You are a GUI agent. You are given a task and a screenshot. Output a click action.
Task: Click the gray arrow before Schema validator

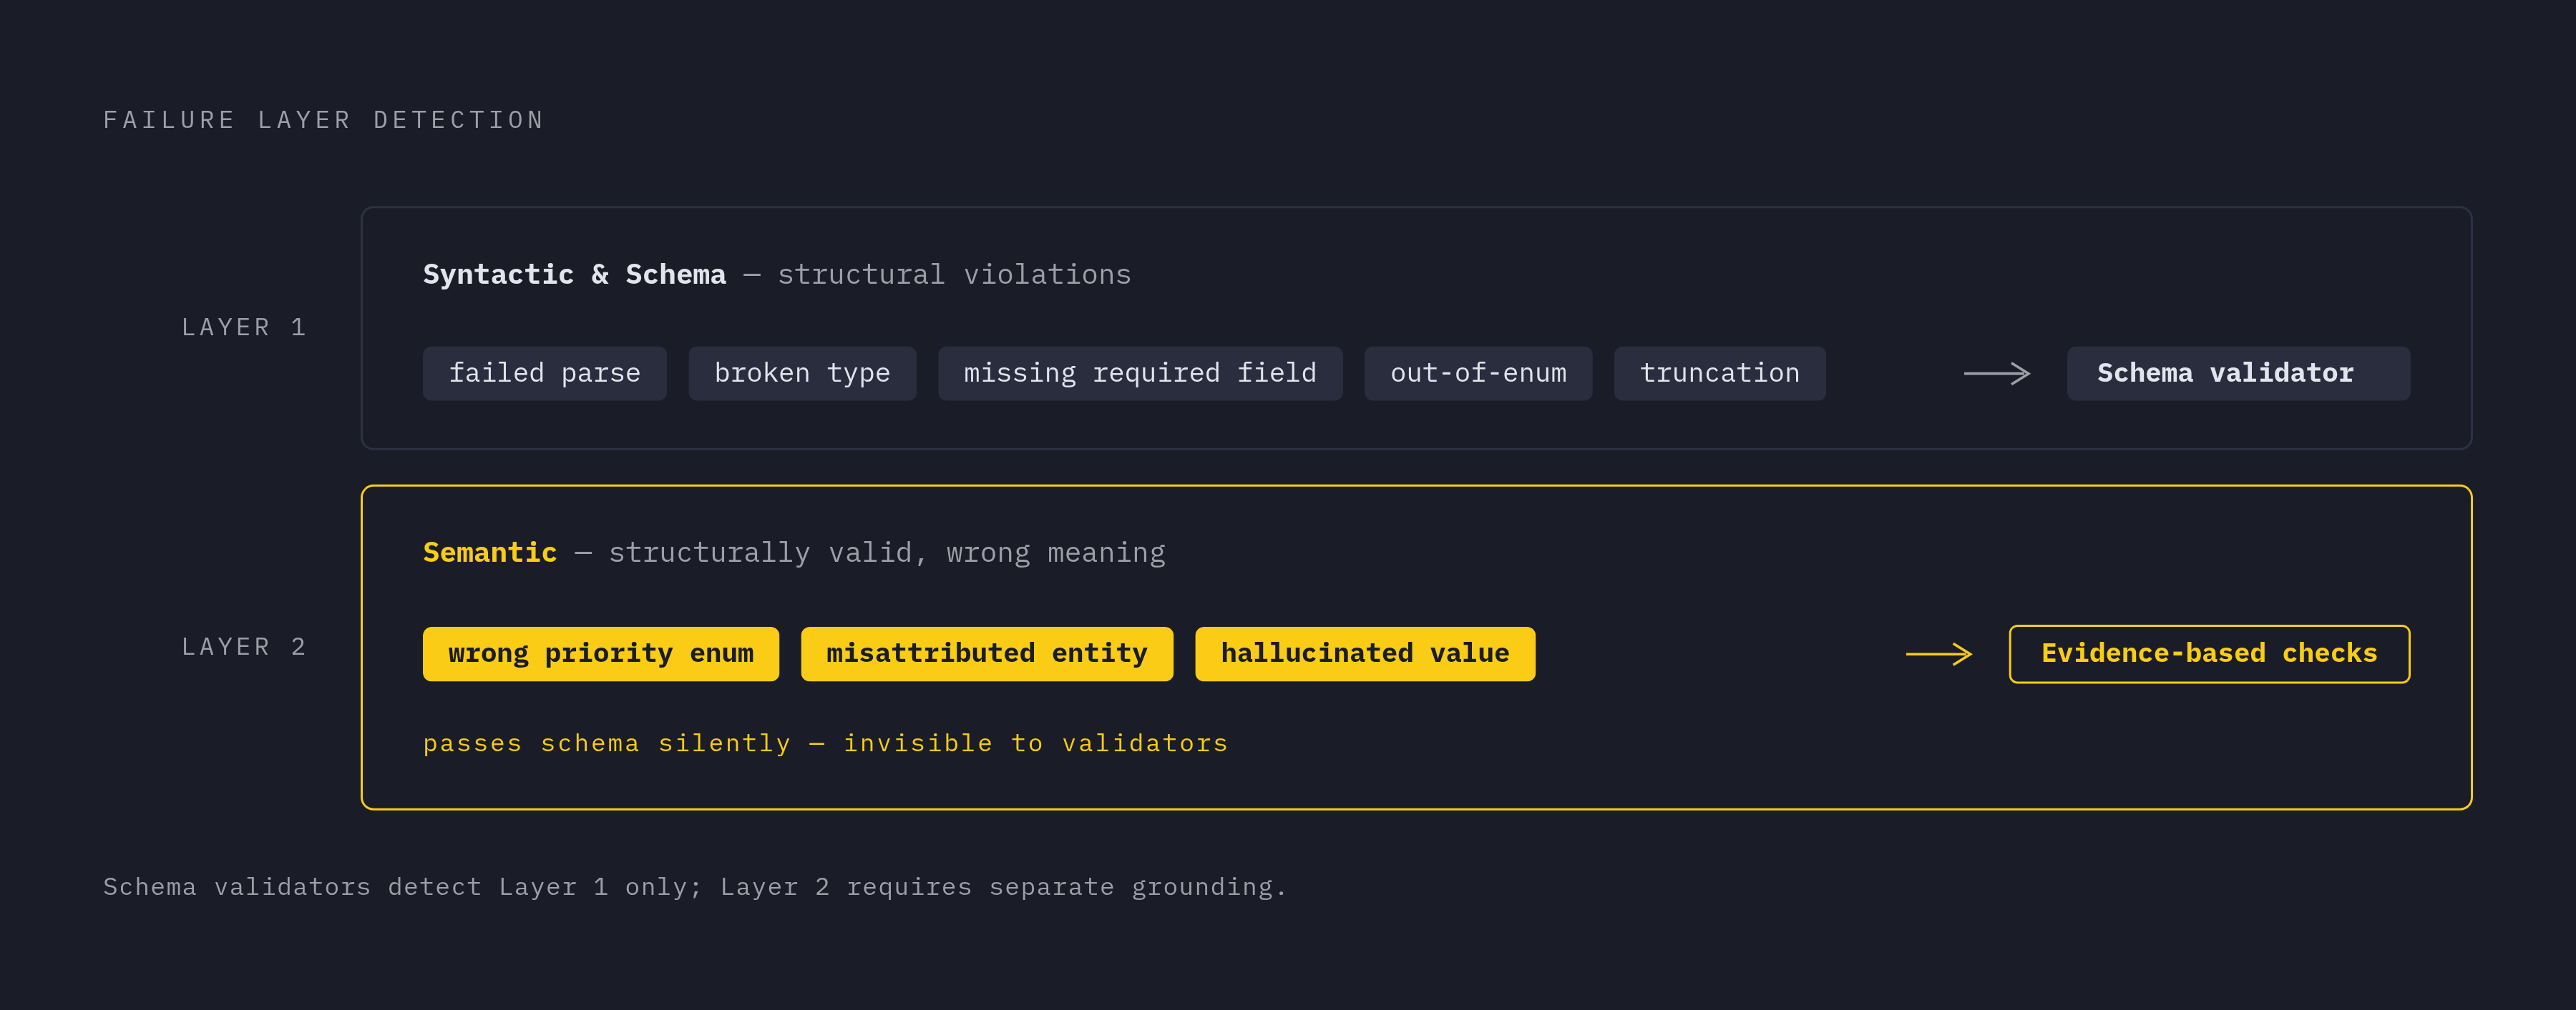pos(1997,374)
